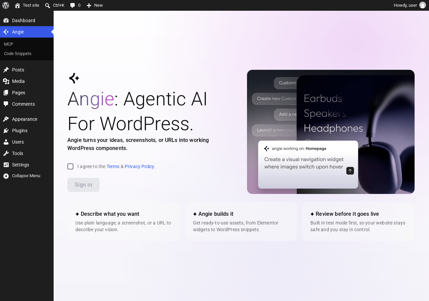The image size is (429, 301).
Task: Go to Media in the sidebar
Action: 27,81
